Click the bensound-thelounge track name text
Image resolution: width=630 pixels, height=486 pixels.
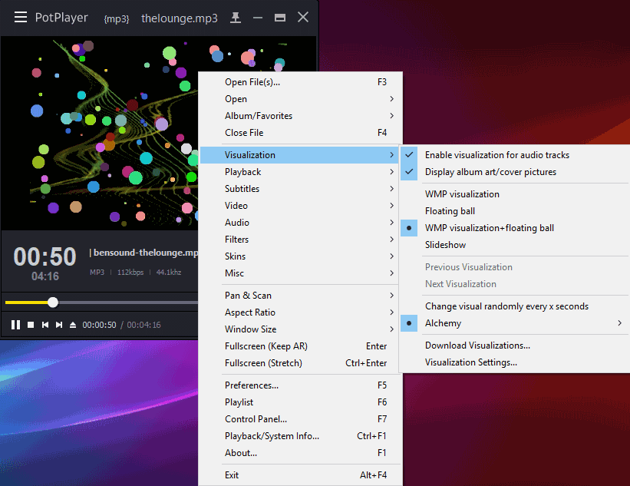pos(146,253)
